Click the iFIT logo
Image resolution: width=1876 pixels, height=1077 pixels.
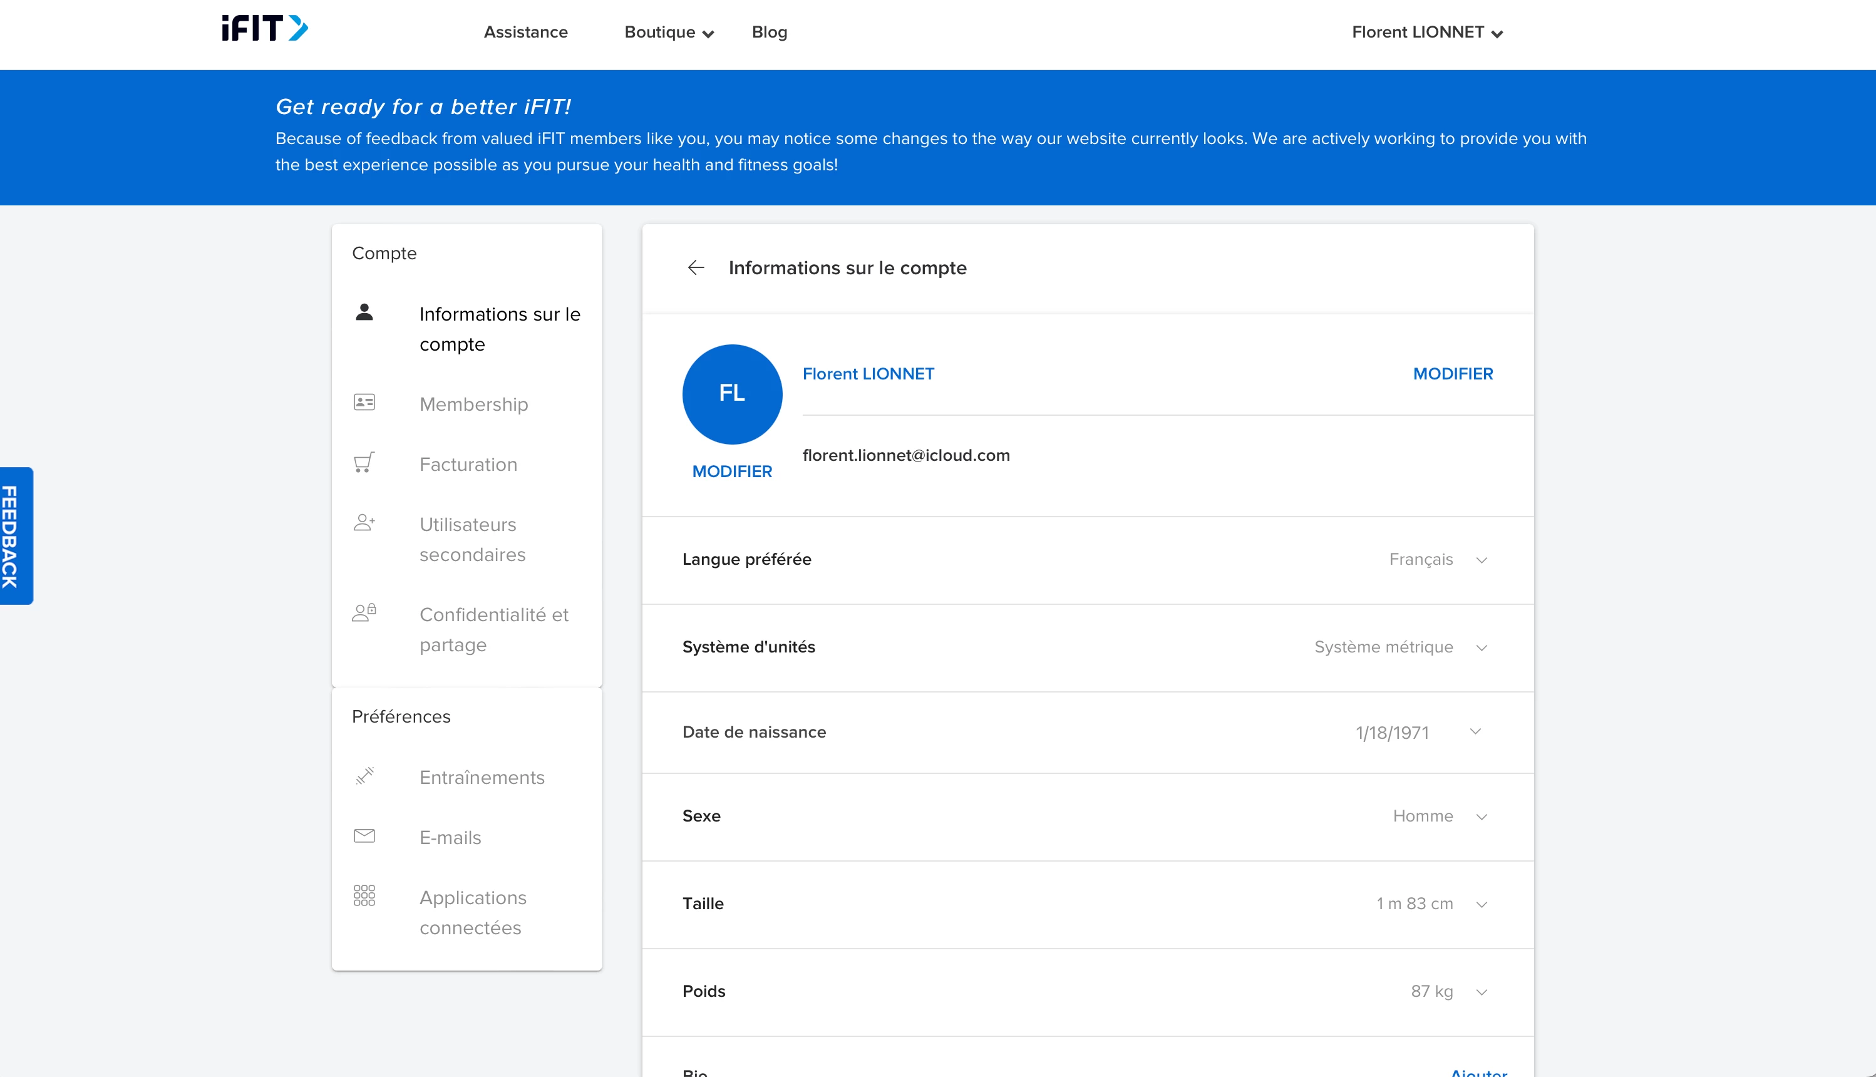(x=265, y=28)
